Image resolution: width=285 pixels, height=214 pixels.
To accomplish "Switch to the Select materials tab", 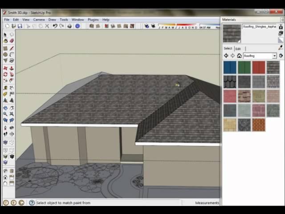I will click(x=228, y=49).
